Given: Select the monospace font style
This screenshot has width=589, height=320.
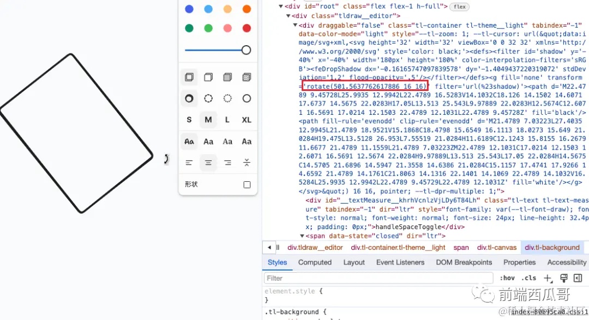Looking at the screenshot, I should 247,141.
